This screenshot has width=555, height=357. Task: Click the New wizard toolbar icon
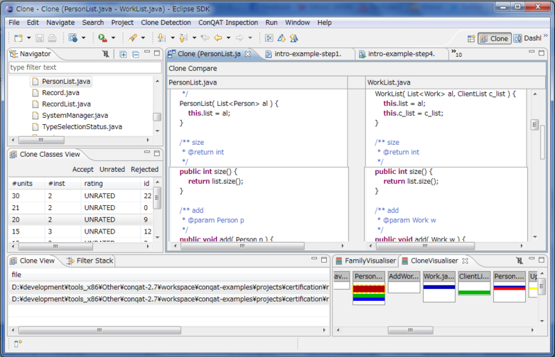tap(19, 38)
